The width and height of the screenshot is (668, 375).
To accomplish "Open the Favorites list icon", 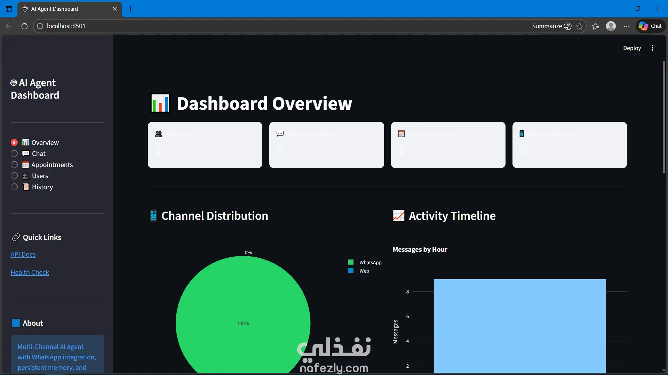I will (x=595, y=26).
